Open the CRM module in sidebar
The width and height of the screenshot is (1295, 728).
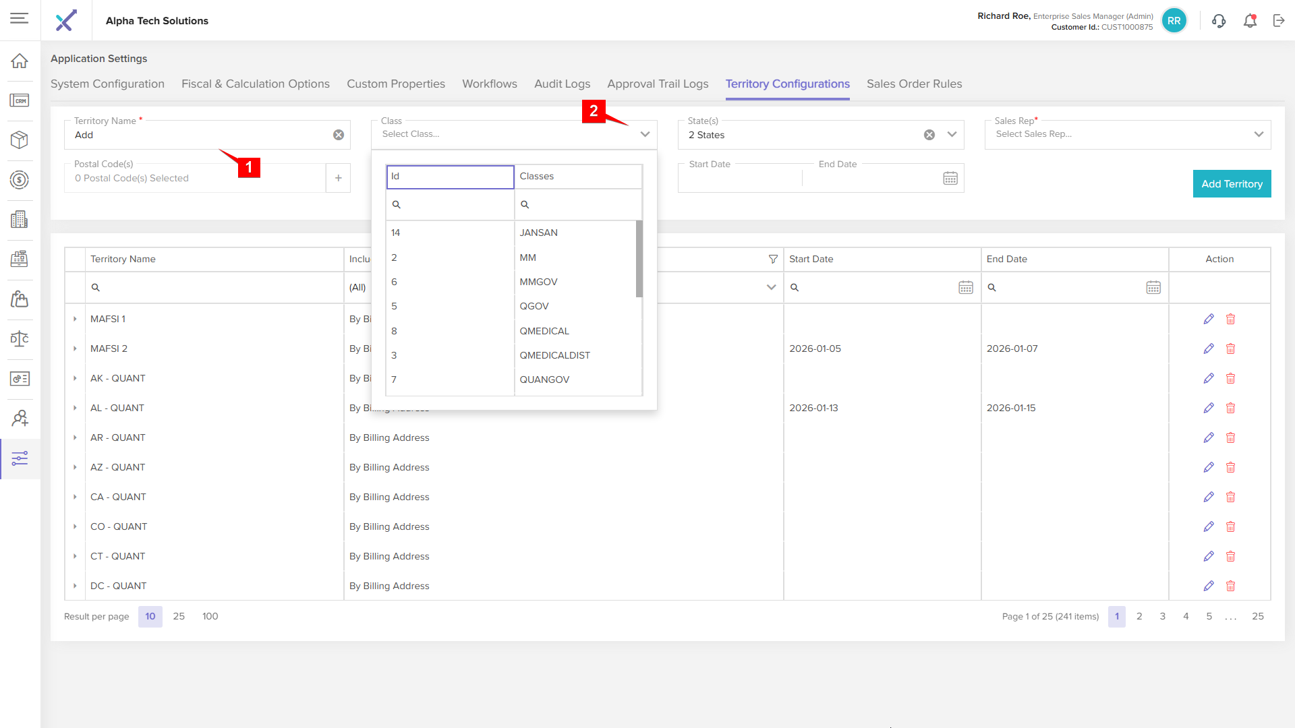point(20,100)
